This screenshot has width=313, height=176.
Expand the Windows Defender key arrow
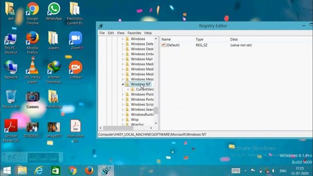tap(123, 44)
